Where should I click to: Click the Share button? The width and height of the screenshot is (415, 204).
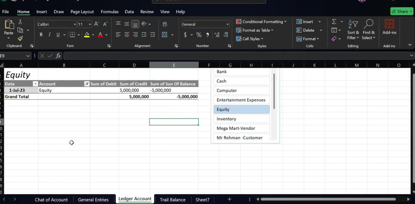click(x=401, y=11)
